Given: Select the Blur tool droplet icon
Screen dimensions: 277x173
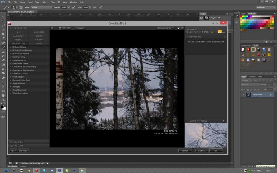Looking at the screenshot, I should [3, 69].
